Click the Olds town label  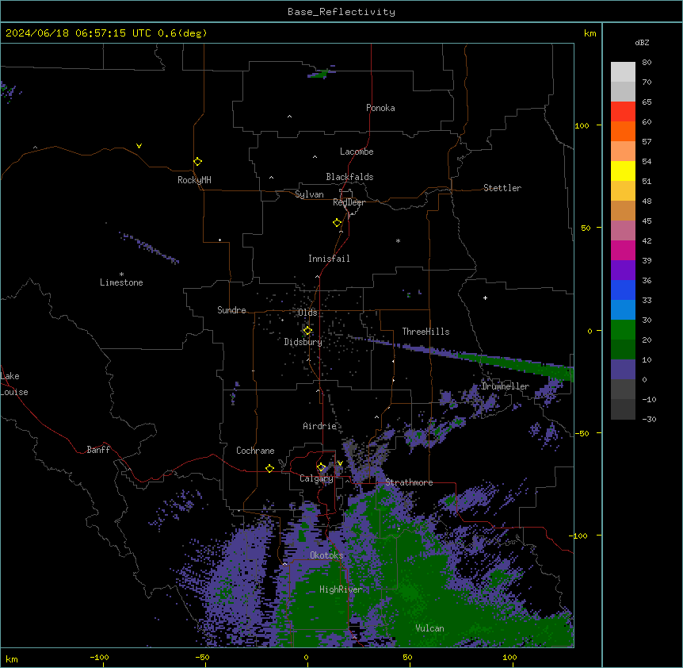pos(307,313)
